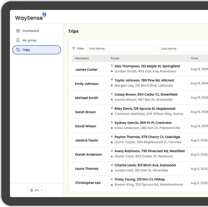Click the Trips route icon in sidebar
Screen dimensions: 208x207
point(18,50)
